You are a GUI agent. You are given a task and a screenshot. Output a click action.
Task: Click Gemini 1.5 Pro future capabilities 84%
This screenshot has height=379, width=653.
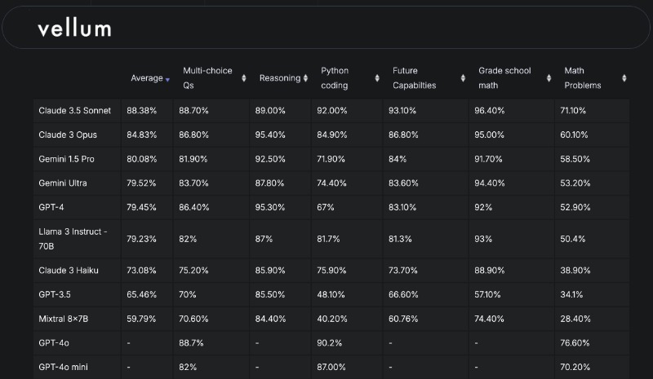coord(398,159)
